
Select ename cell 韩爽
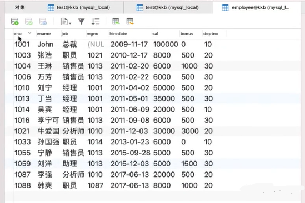tap(44, 185)
